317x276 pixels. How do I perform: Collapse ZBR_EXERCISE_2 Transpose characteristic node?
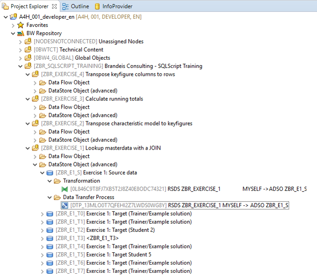28,124
